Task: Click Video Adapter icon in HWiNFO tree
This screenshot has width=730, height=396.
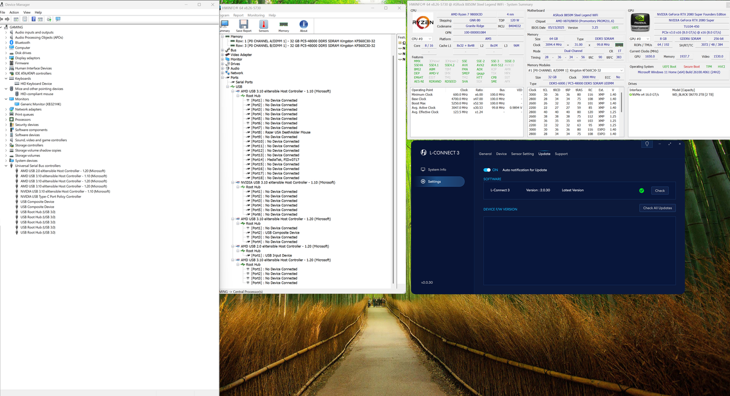Action: (228, 55)
